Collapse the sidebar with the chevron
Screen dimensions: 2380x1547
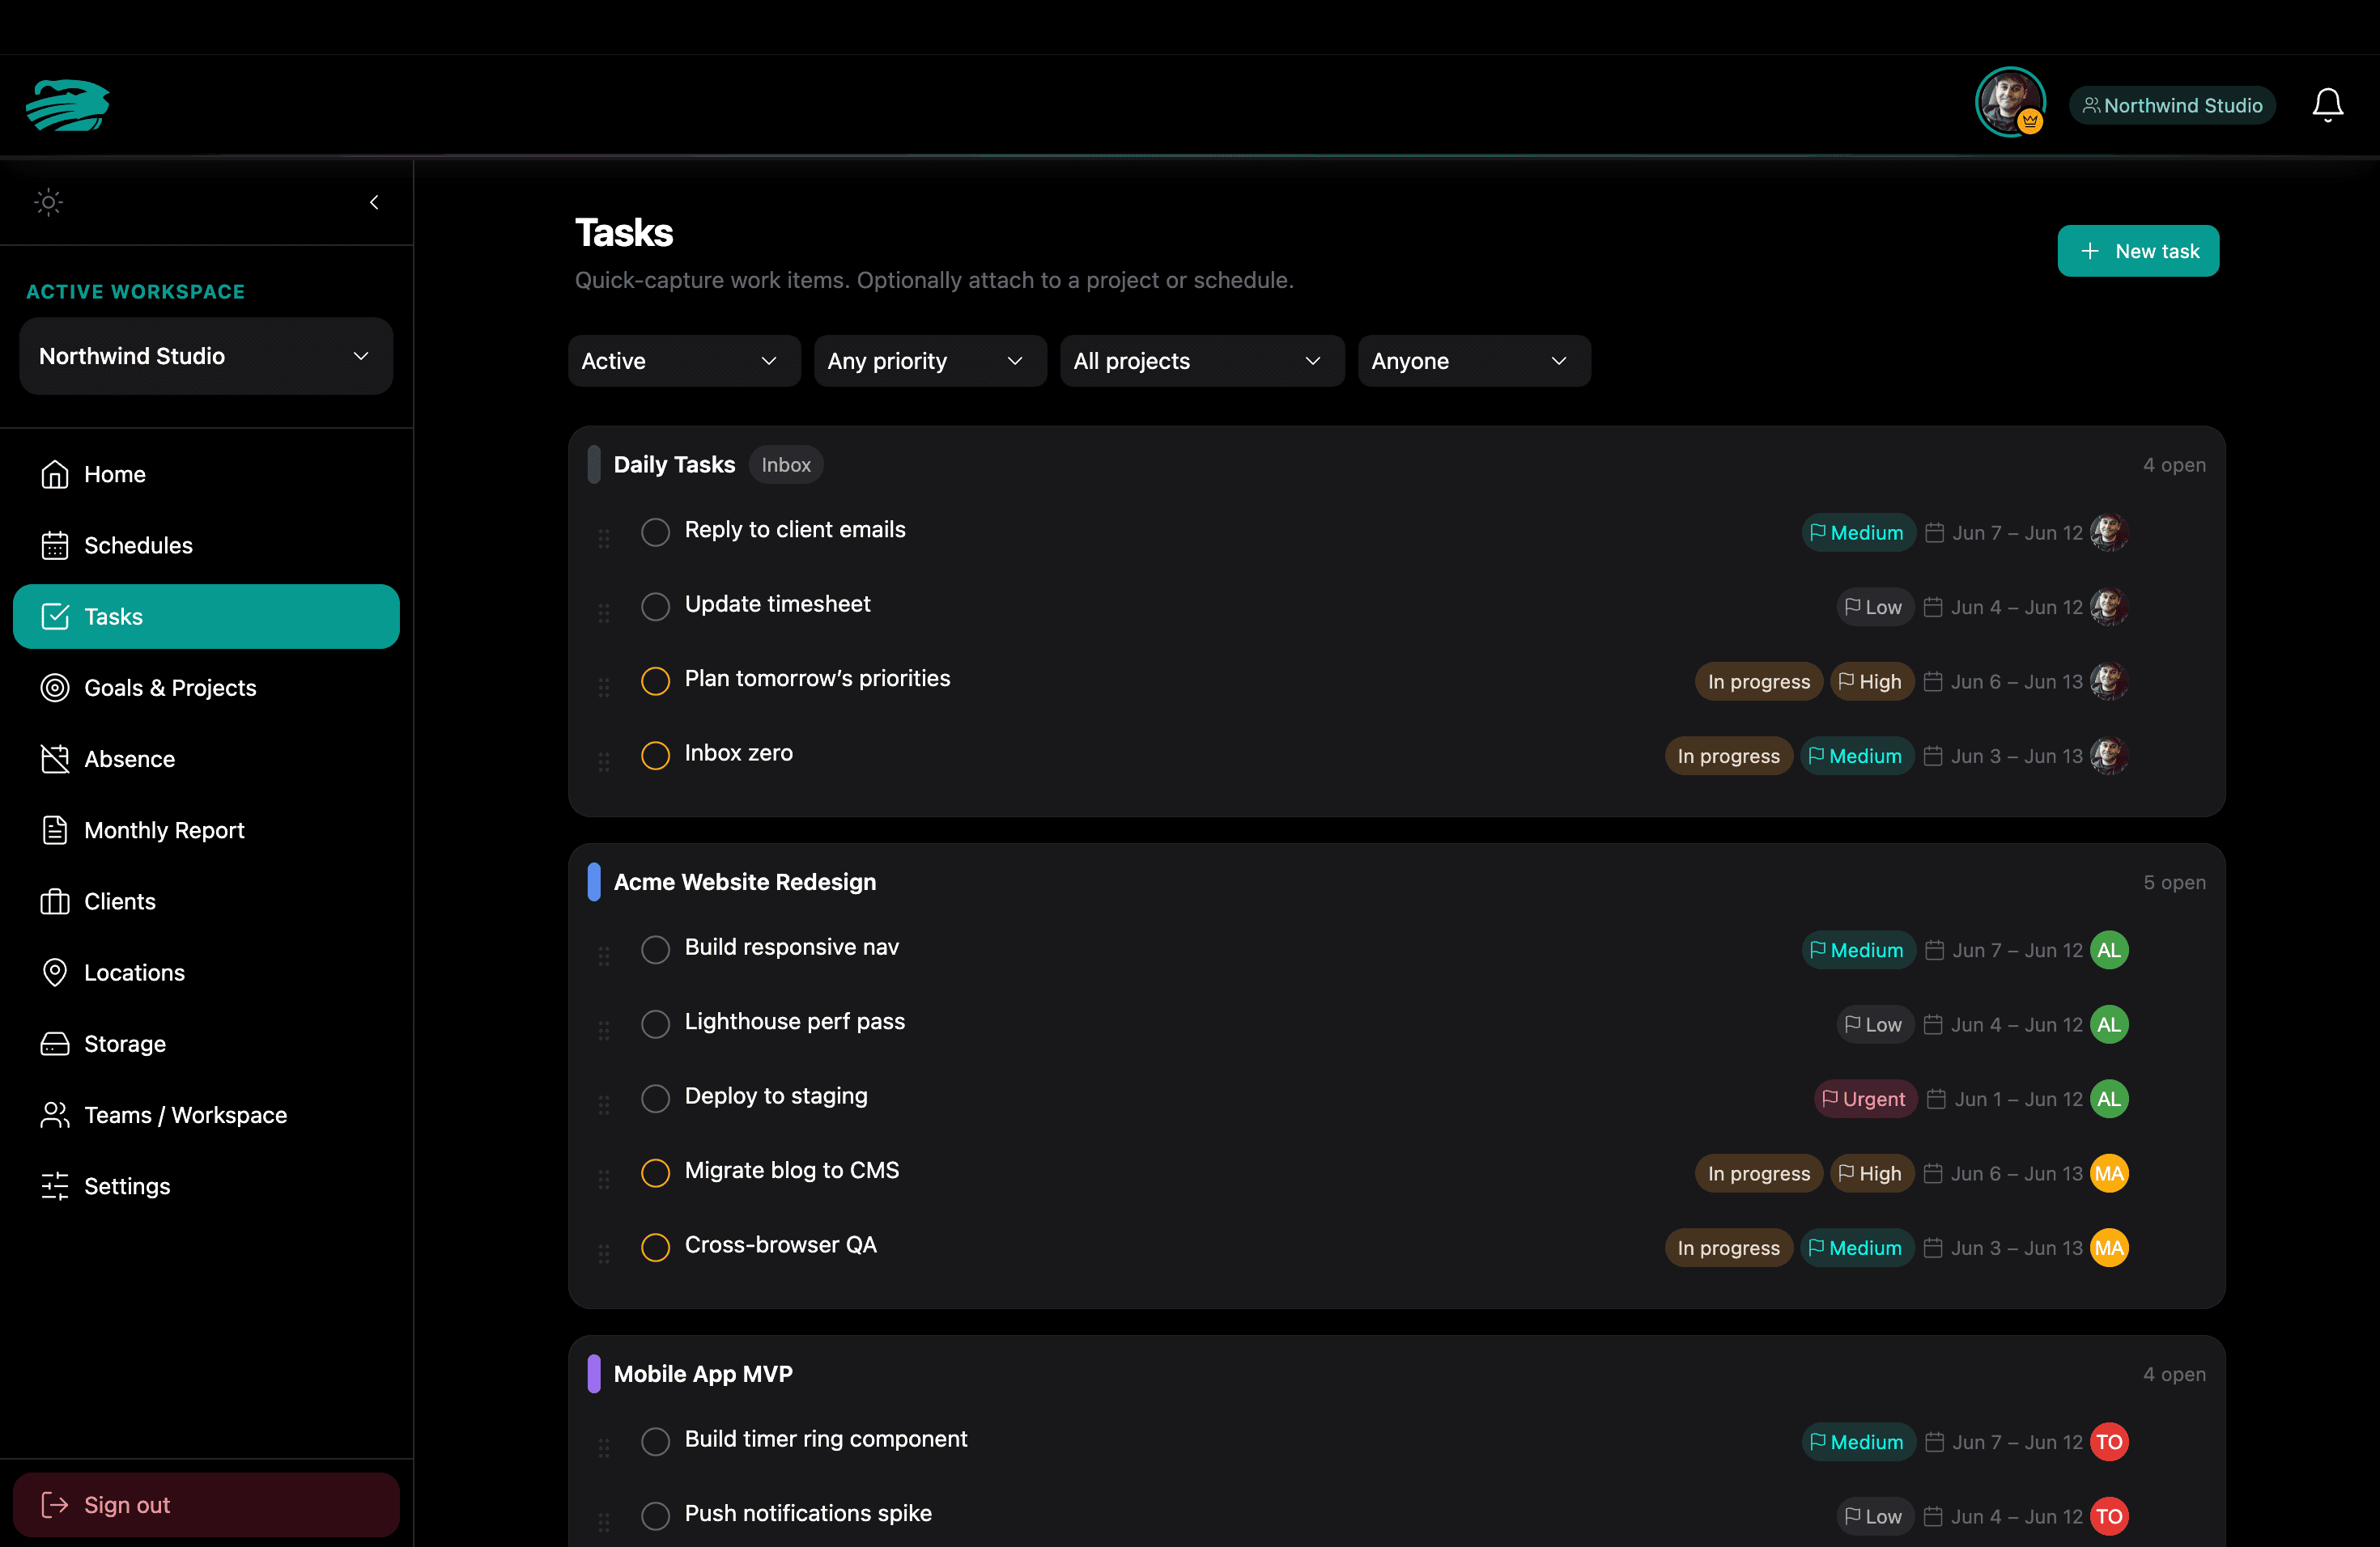click(x=374, y=203)
